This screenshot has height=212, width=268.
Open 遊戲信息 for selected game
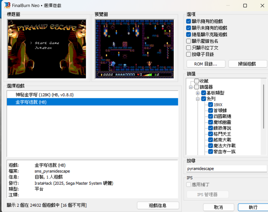pyautogui.click(x=158, y=205)
